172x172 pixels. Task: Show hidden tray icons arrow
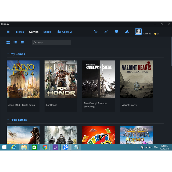[x=138, y=147]
